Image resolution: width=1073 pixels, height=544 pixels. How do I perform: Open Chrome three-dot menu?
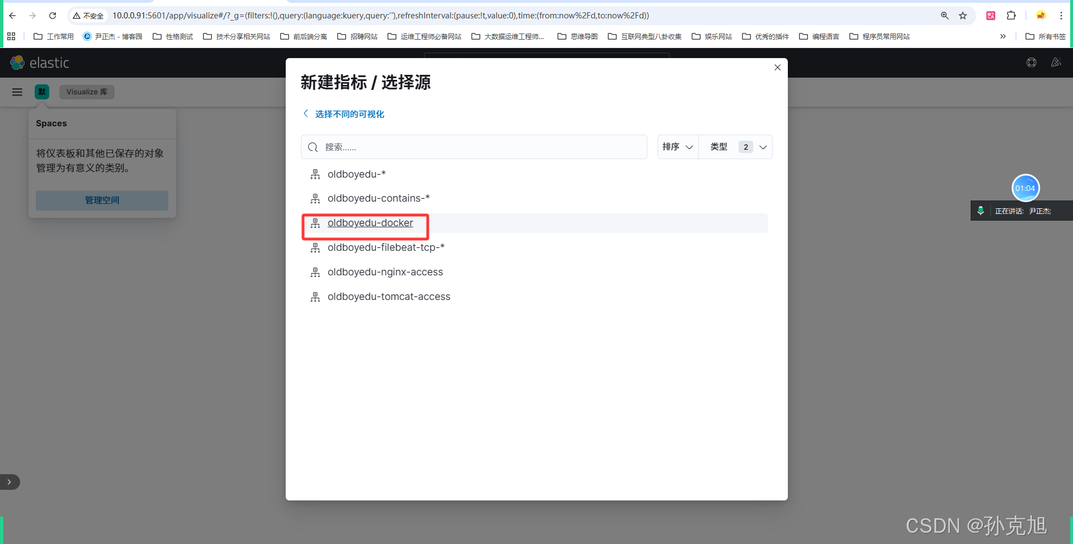pyautogui.click(x=1061, y=16)
